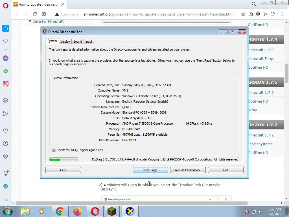Open the system tray clock showing 3:47 AM

275,212
